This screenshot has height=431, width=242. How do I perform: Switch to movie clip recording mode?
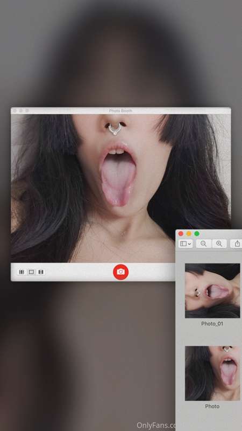click(x=41, y=272)
